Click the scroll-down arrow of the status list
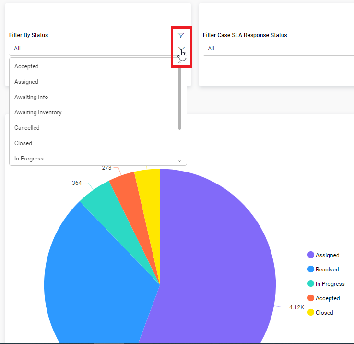This screenshot has width=354, height=344. pyautogui.click(x=180, y=161)
